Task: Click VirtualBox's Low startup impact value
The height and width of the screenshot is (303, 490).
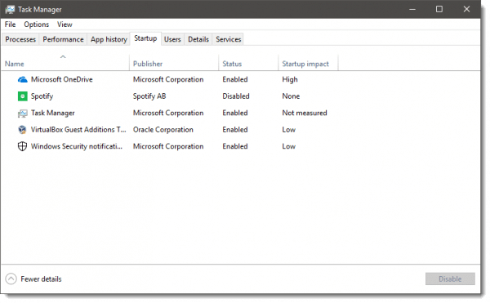Action: click(x=289, y=130)
